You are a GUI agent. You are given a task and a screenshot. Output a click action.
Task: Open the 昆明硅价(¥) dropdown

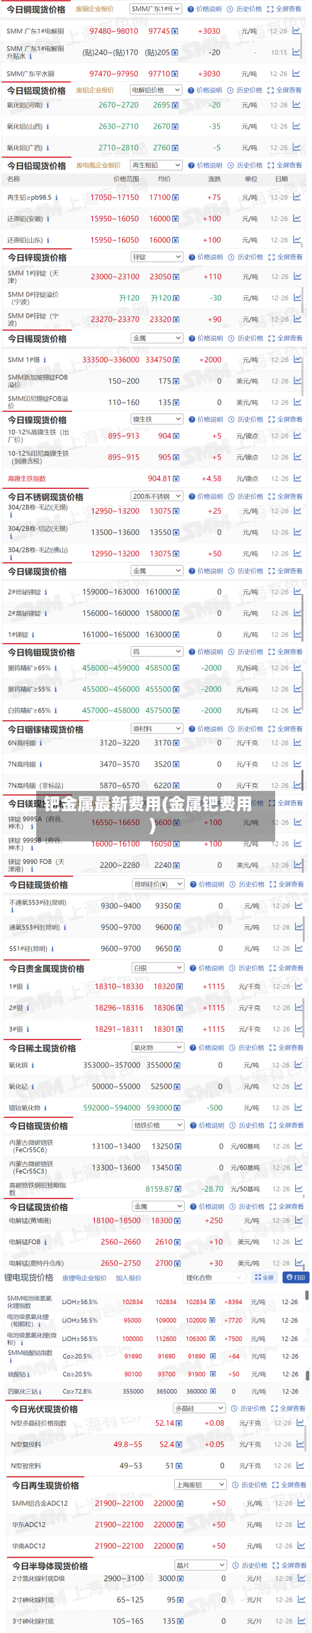pos(158,884)
